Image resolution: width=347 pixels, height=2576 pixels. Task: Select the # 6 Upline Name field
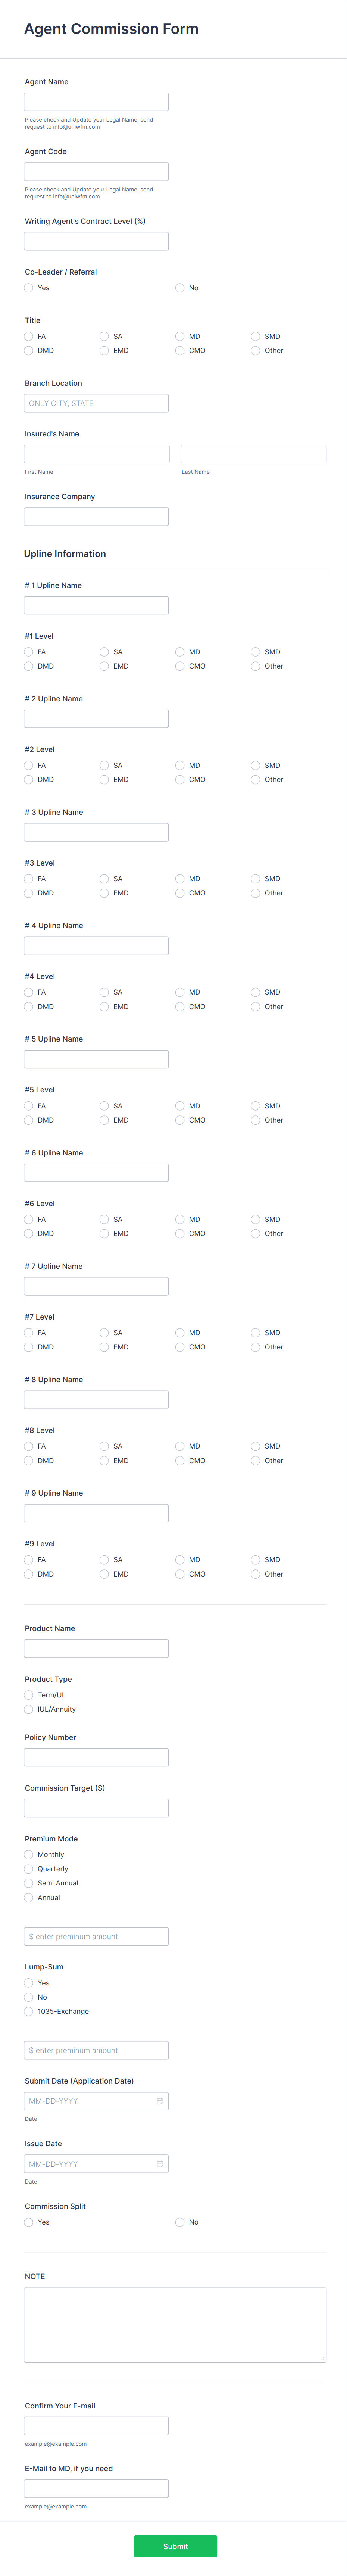pyautogui.click(x=96, y=1173)
